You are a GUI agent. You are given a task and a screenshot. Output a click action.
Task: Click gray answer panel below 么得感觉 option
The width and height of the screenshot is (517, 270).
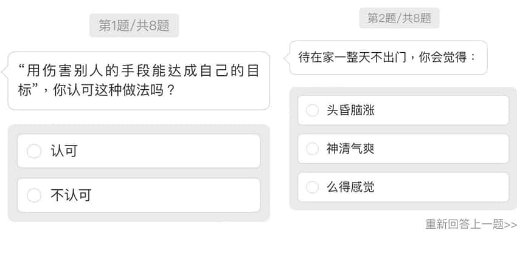click(x=403, y=206)
